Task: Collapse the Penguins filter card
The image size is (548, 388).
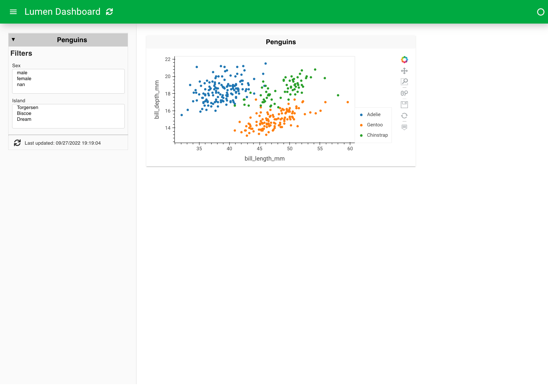Action: [x=13, y=40]
